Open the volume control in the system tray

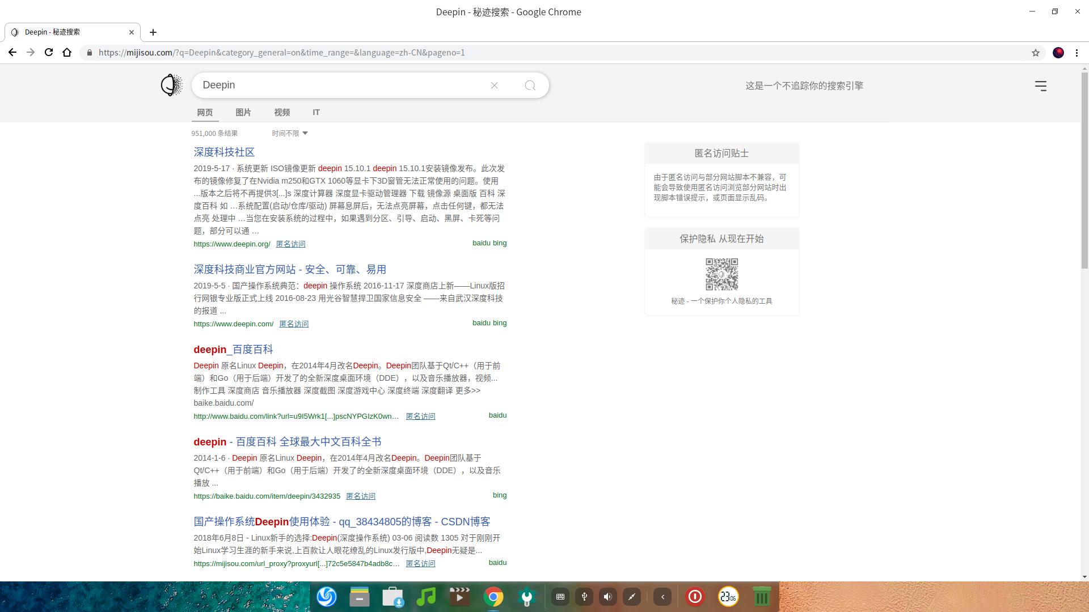pyautogui.click(x=607, y=596)
